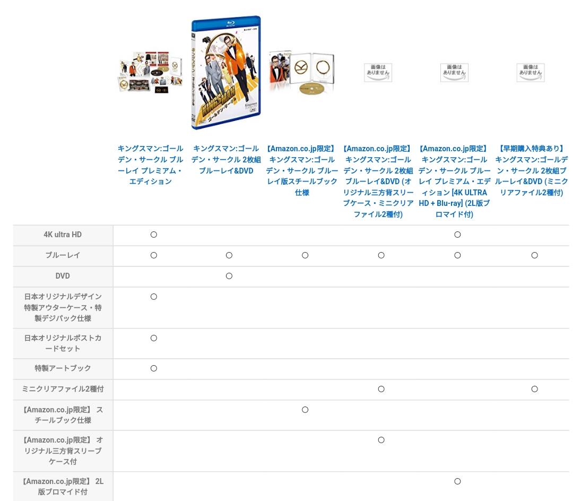Image resolution: width=573 pixels, height=501 pixels.
Task: Select the 特製アートブック row label
Action: pyautogui.click(x=63, y=368)
